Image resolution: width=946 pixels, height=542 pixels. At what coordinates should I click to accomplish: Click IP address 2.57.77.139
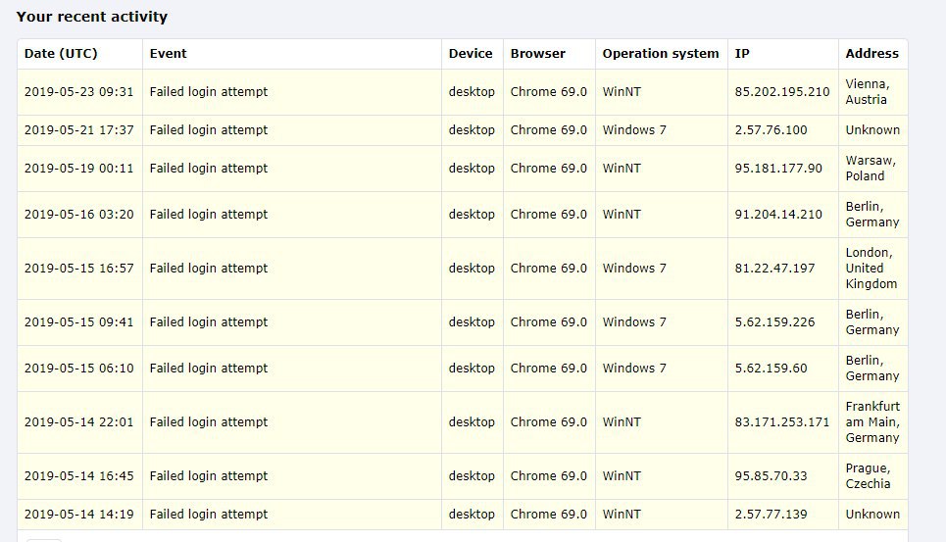point(772,515)
